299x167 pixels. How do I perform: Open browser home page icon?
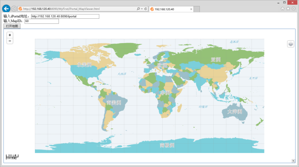click(x=283, y=9)
